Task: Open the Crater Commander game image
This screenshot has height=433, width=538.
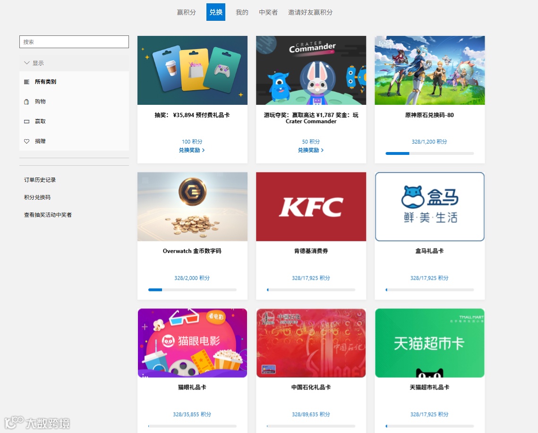Action: (311, 70)
